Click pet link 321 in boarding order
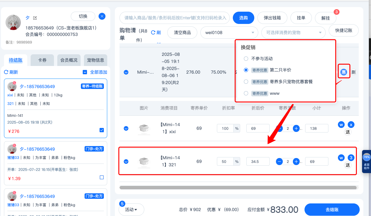Viewport: 371px width, 216px height. [10, 104]
